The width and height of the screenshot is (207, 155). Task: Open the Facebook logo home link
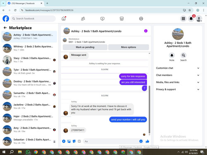[x=6, y=19]
